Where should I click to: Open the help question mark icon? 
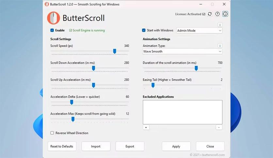[217, 14]
